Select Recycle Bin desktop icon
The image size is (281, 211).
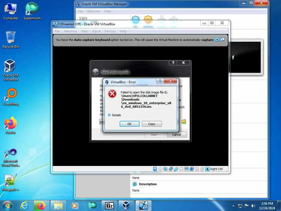tap(11, 40)
